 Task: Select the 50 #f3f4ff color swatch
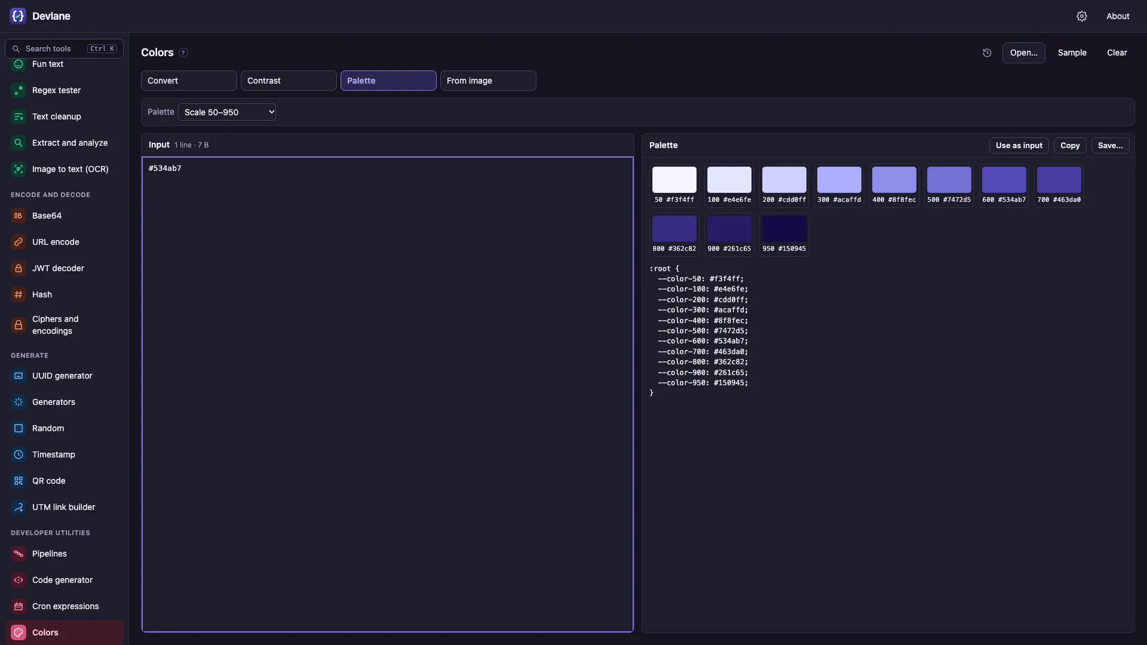674,185
